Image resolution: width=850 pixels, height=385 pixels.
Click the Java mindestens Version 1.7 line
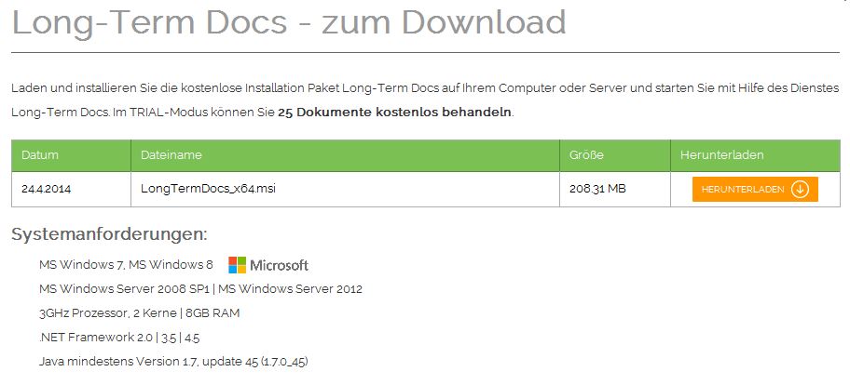(x=173, y=361)
